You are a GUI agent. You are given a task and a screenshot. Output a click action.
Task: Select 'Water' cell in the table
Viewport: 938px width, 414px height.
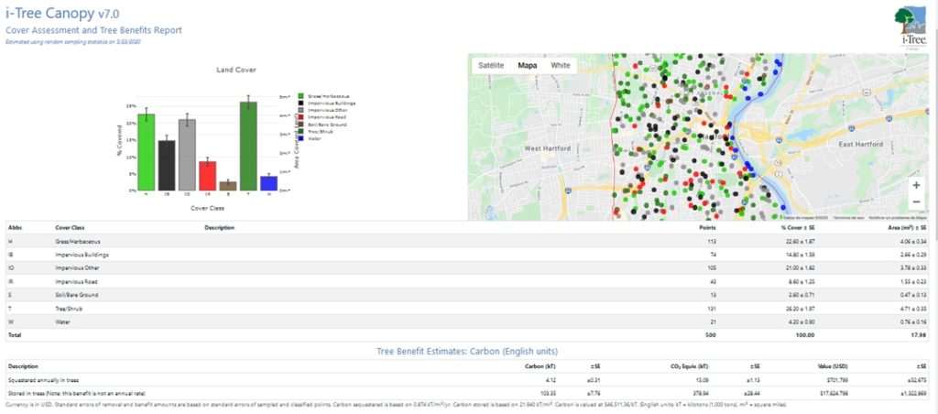point(61,321)
